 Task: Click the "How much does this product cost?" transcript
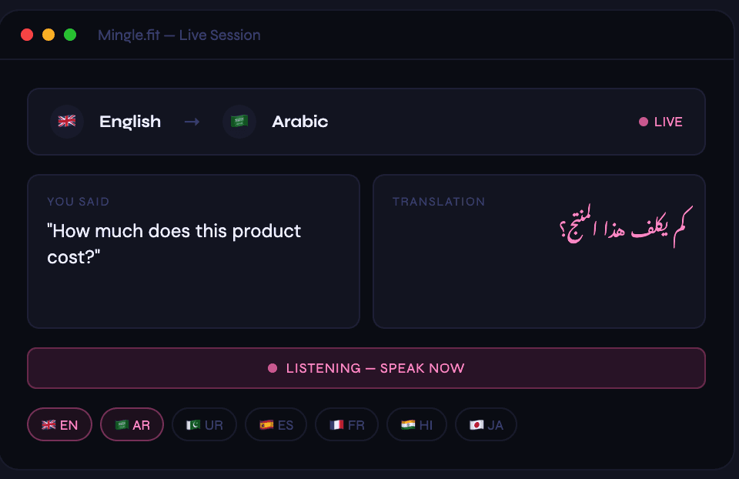tap(174, 244)
